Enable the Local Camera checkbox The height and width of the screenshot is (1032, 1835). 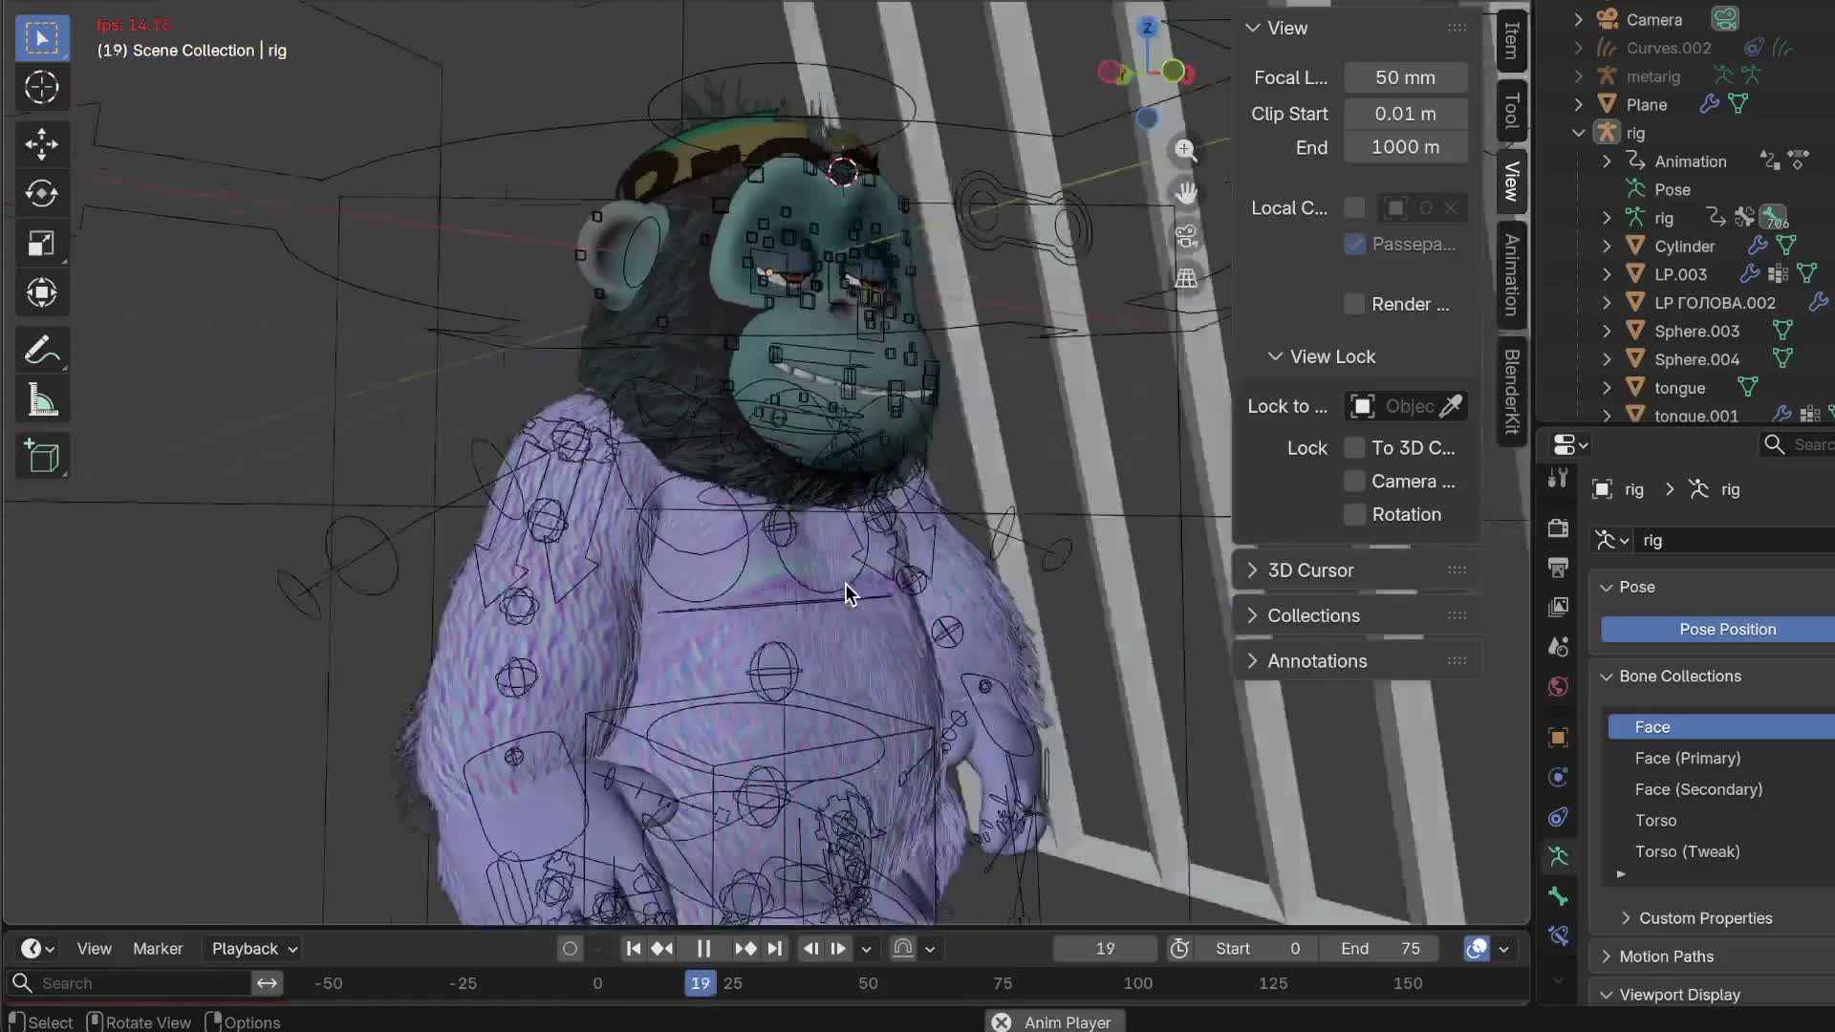click(x=1354, y=208)
